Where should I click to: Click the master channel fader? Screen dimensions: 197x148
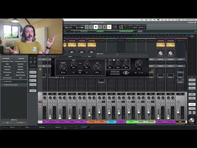[x=178, y=112]
